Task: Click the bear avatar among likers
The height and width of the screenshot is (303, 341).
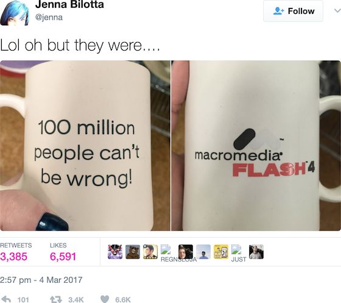Action: (x=133, y=252)
